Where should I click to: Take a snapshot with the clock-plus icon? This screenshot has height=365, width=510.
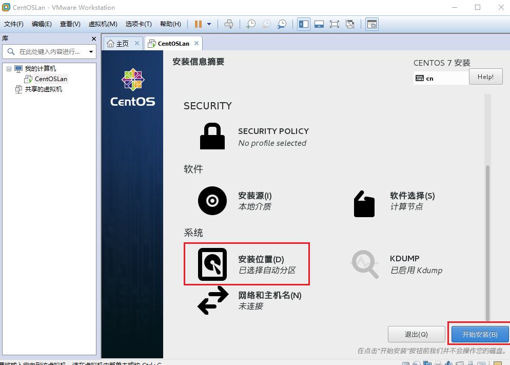tap(251, 24)
